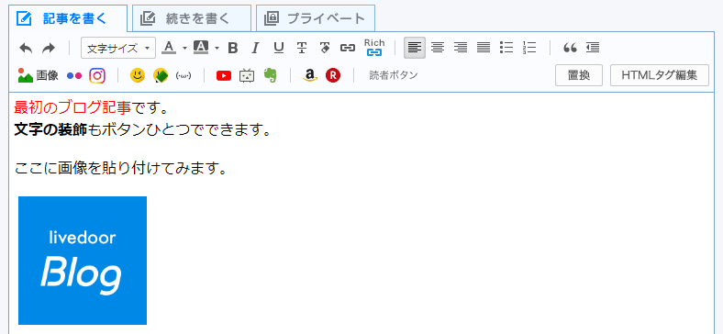The height and width of the screenshot is (334, 723).
Task: Open Instagram embed tool
Action: [x=97, y=75]
